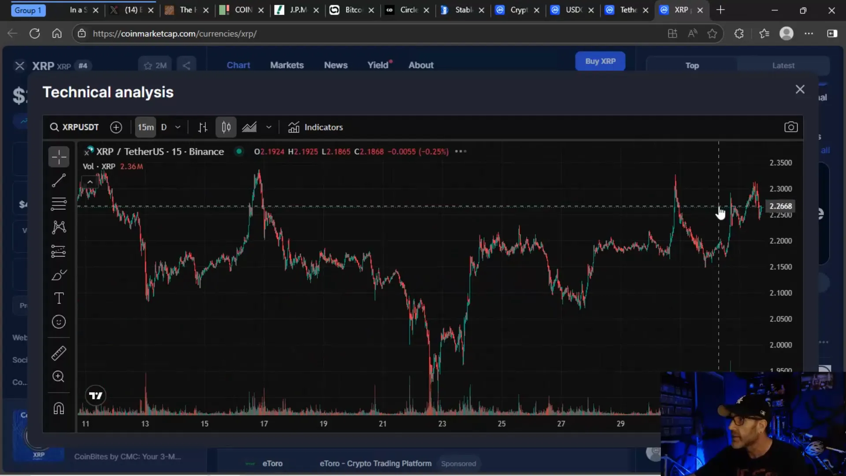
Task: Open the Chart tab
Action: 238,65
